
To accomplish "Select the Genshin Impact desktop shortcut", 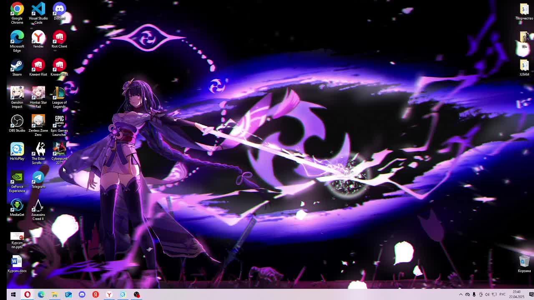I will (x=17, y=97).
